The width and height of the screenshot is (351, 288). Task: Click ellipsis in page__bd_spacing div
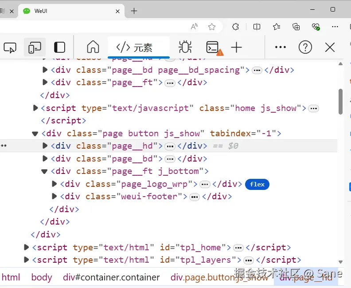click(257, 71)
